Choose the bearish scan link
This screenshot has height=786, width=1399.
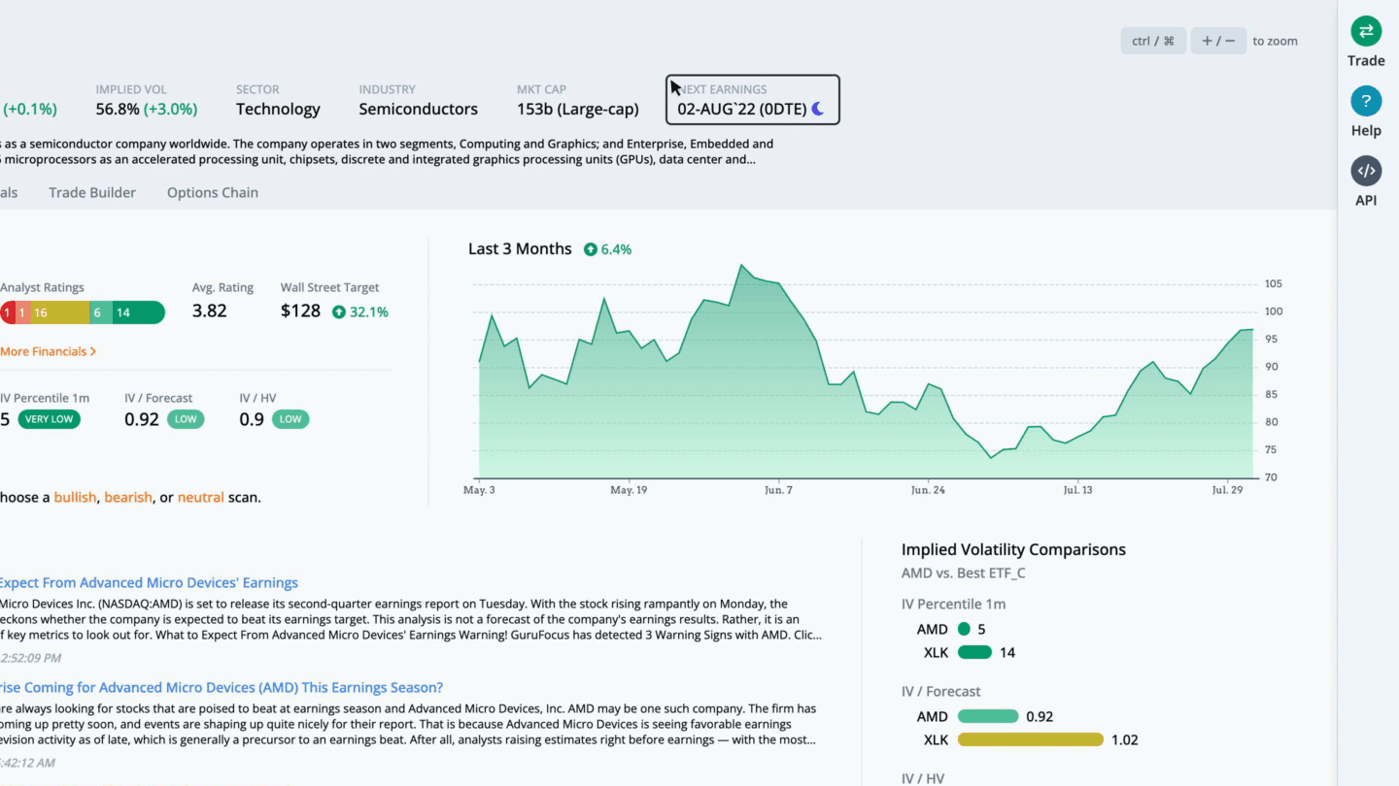pos(128,497)
